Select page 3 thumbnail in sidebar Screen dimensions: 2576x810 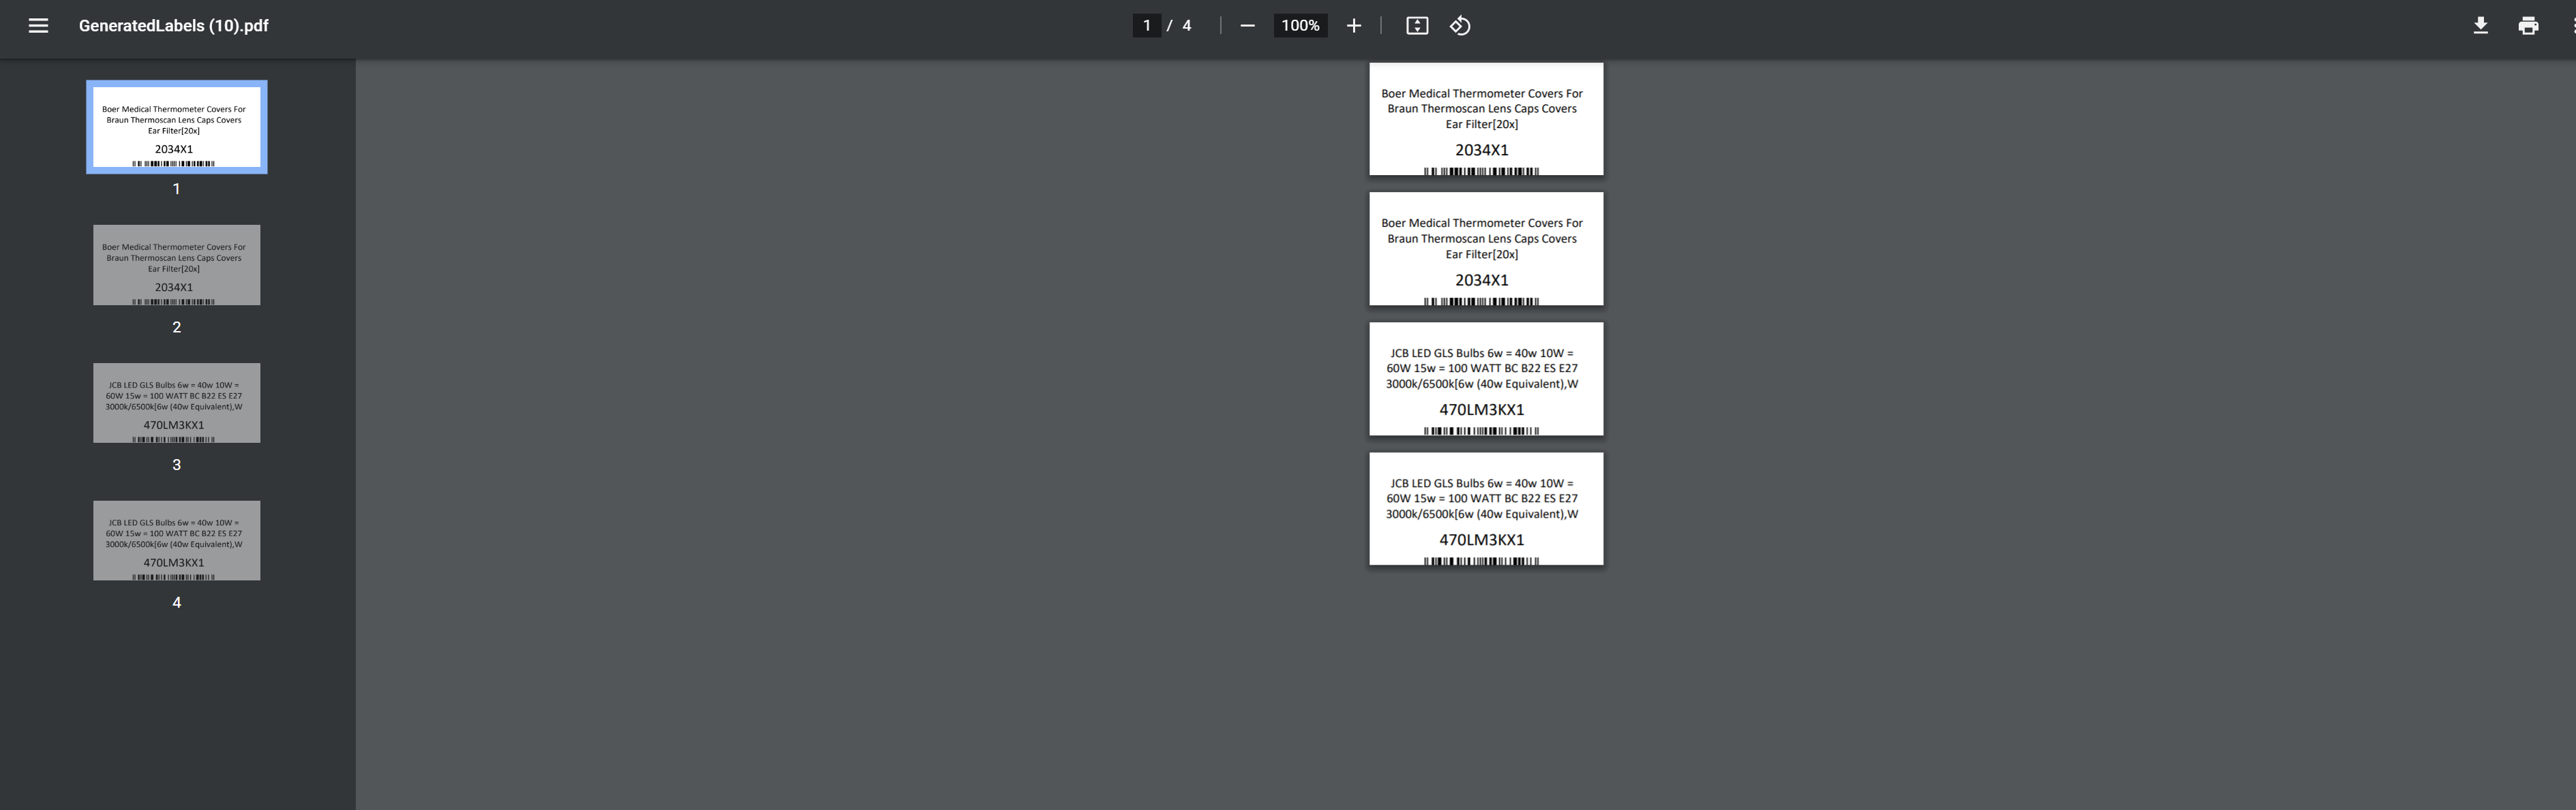coord(177,403)
